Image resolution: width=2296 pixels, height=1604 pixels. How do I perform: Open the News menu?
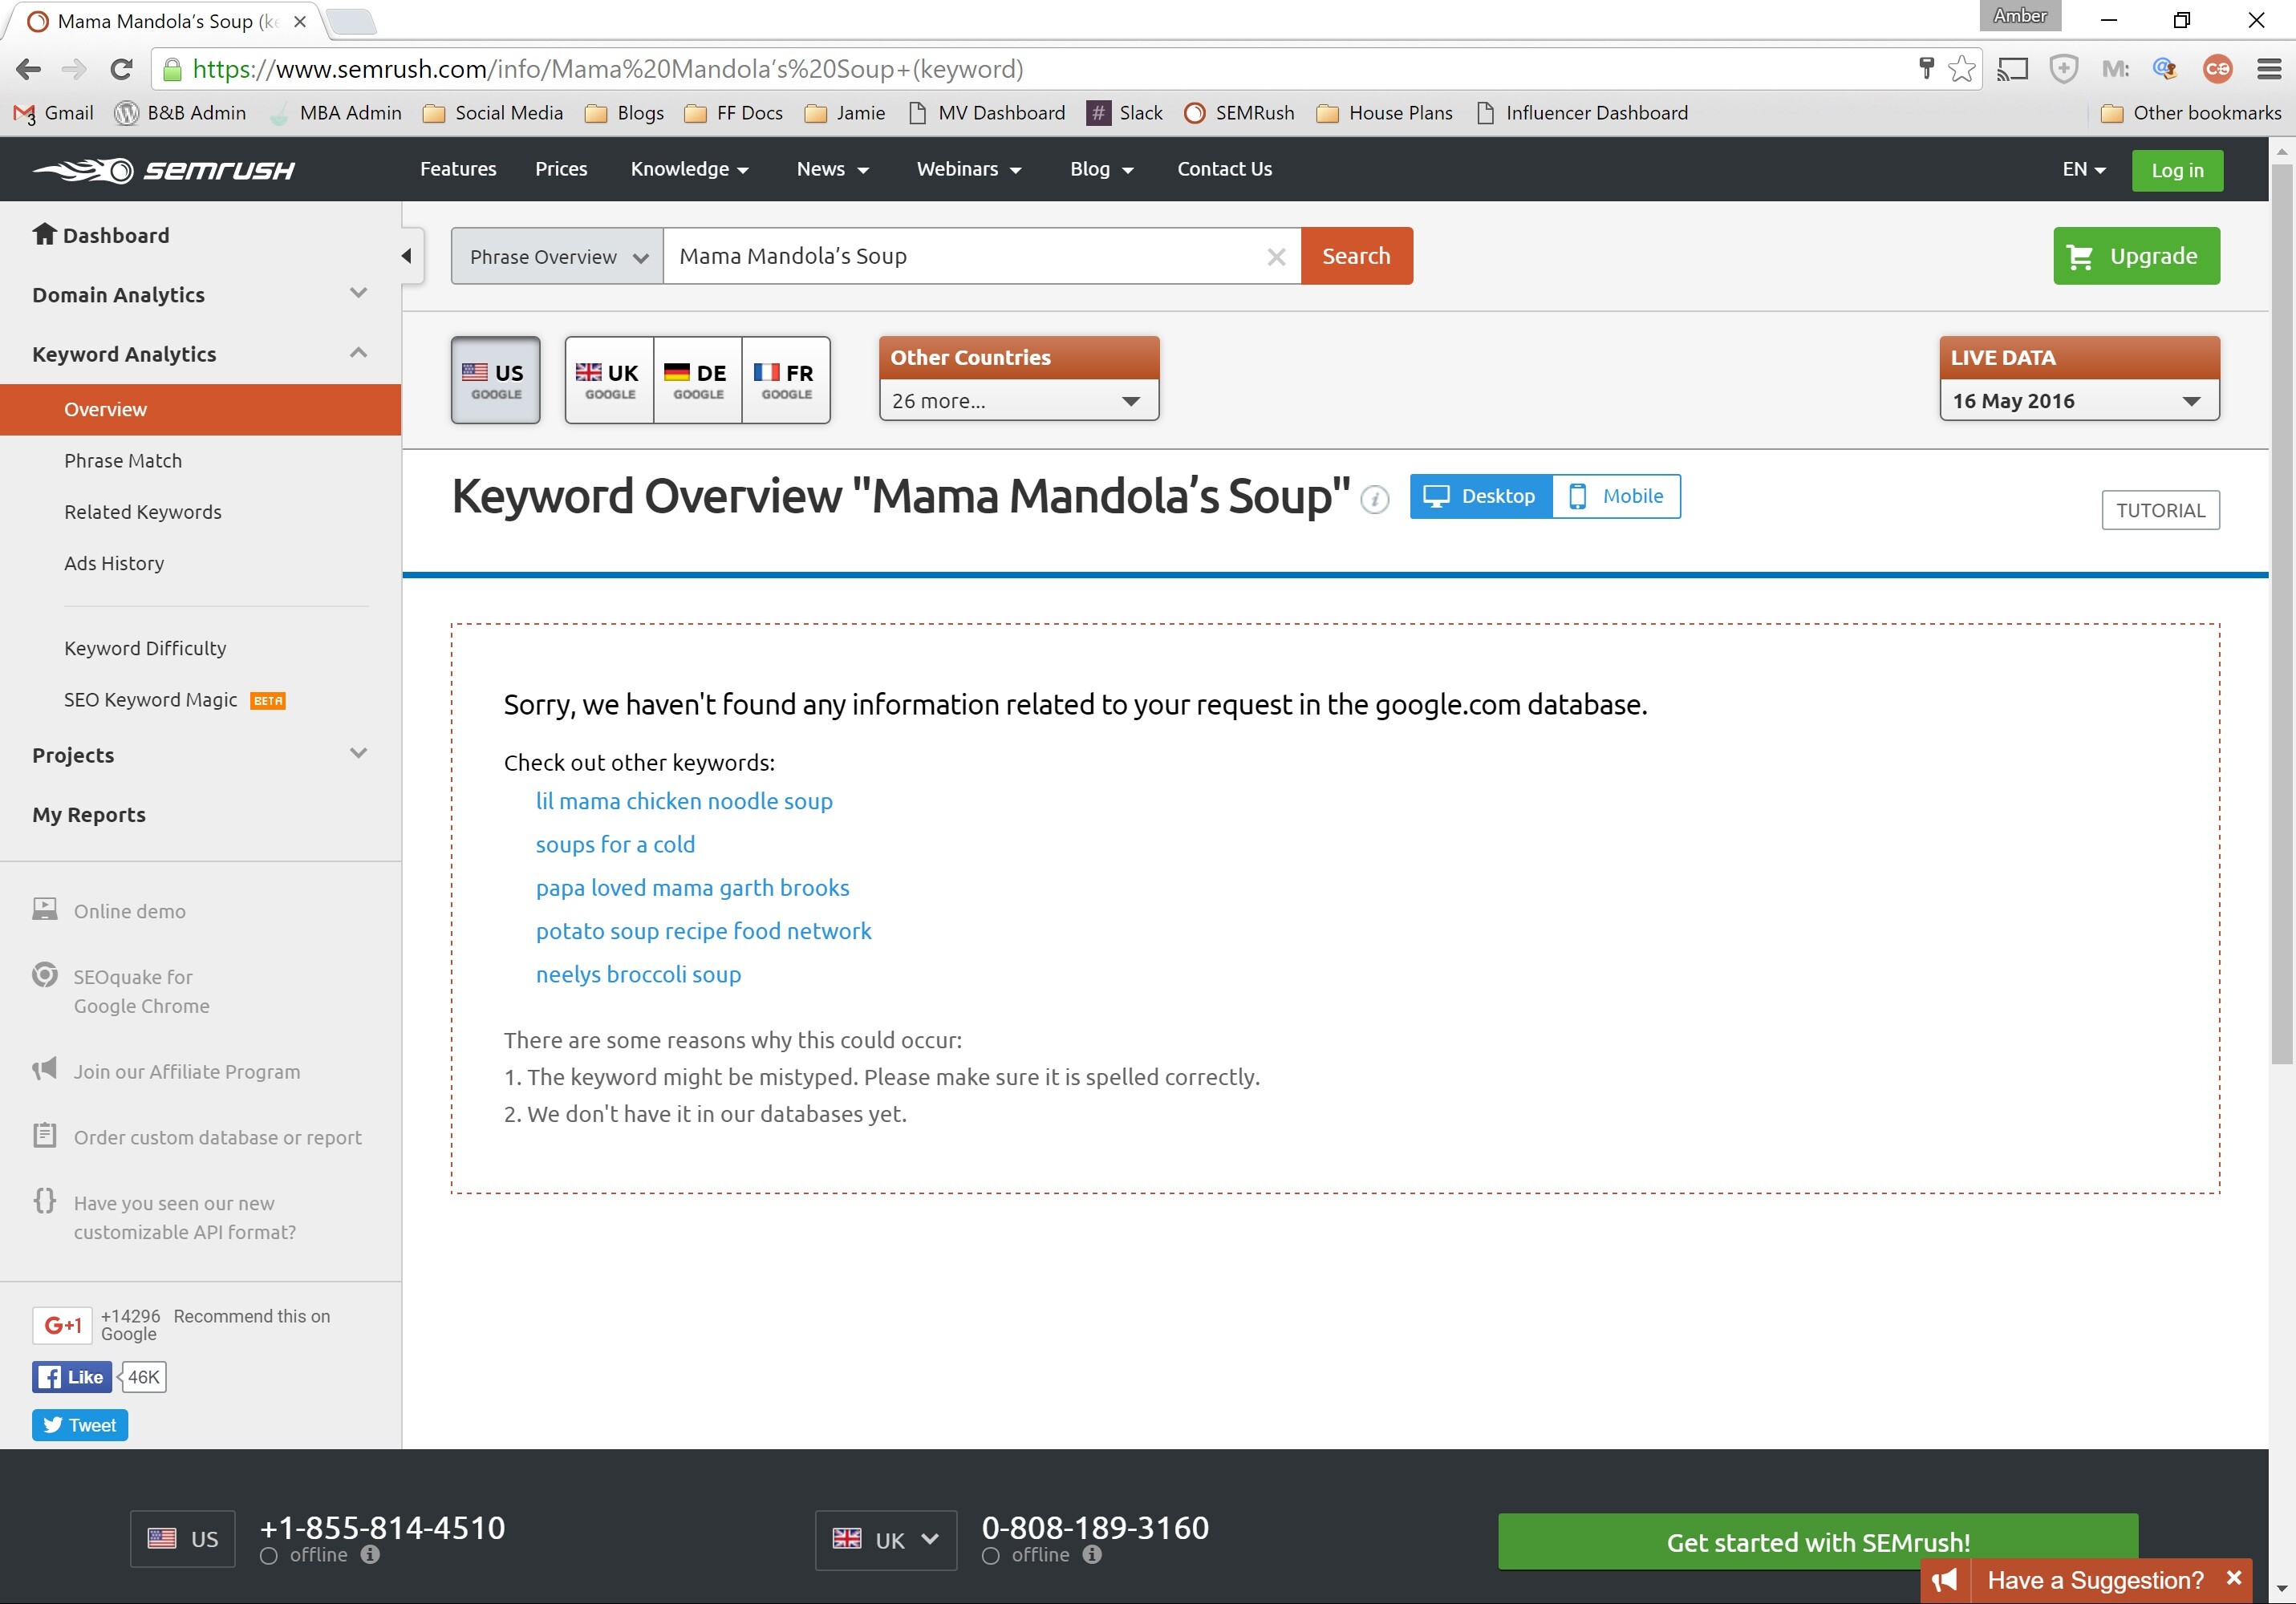click(x=833, y=169)
